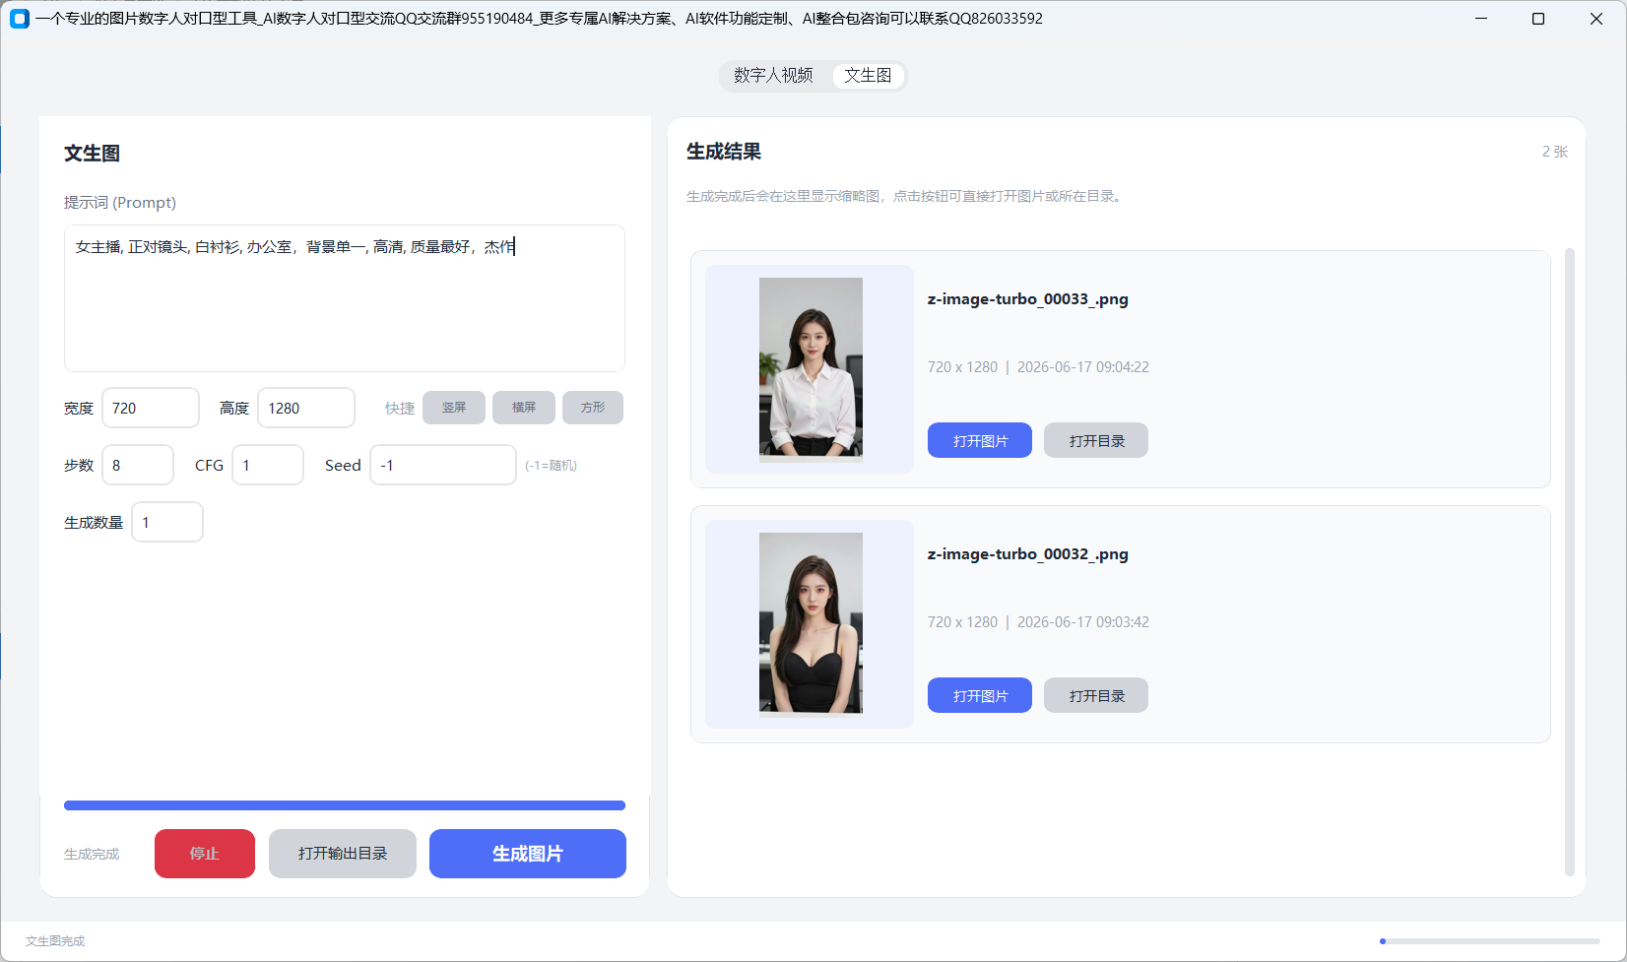This screenshot has height=962, width=1627.
Task: Edit the CFG value field
Action: pyautogui.click(x=268, y=465)
